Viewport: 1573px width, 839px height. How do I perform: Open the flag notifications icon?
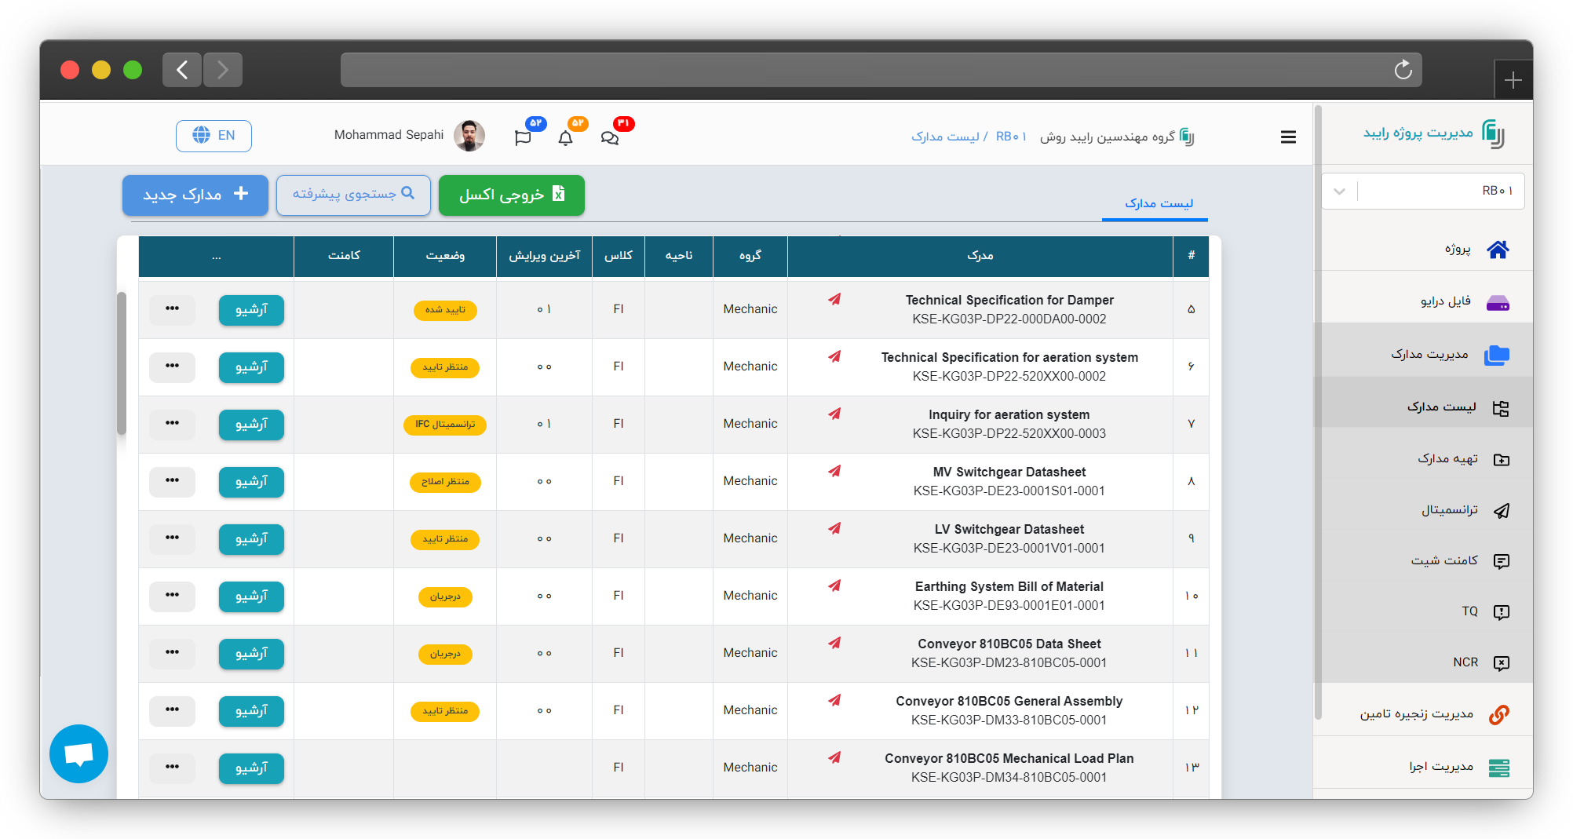pyautogui.click(x=523, y=137)
